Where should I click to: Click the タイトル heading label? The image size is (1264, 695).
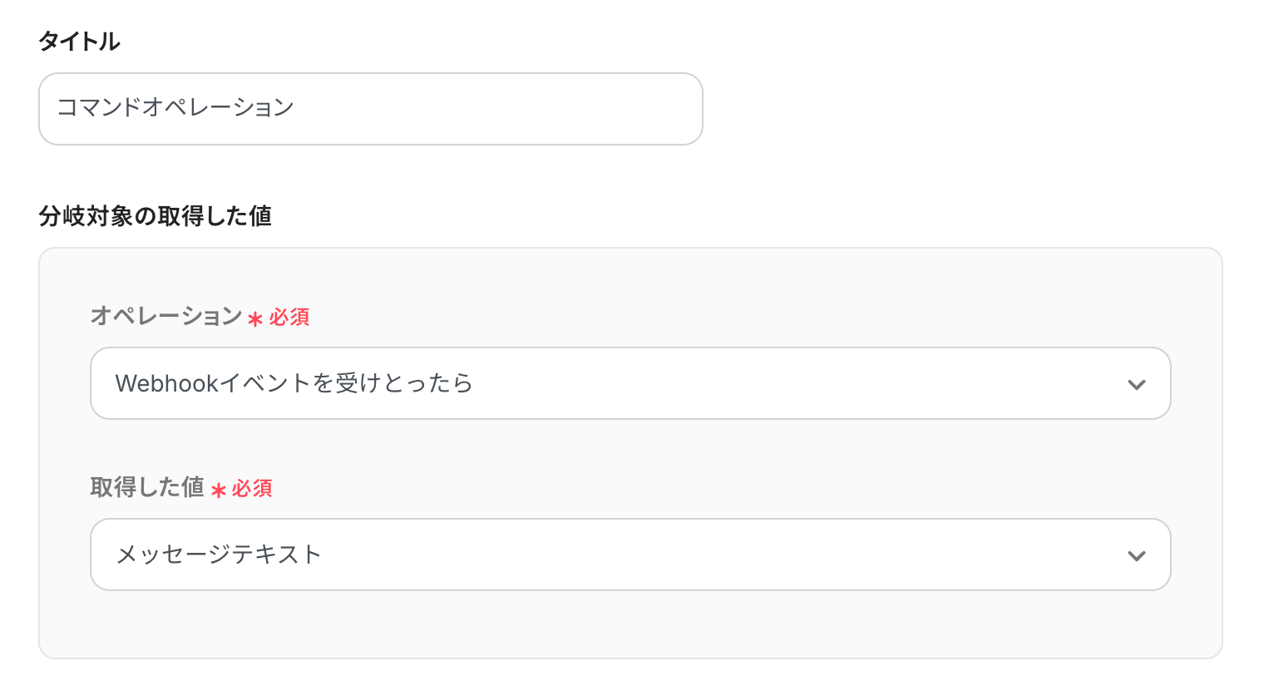pyautogui.click(x=80, y=42)
